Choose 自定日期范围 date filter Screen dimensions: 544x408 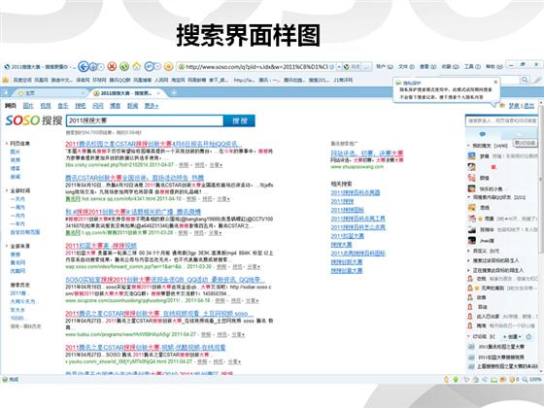point(25,232)
